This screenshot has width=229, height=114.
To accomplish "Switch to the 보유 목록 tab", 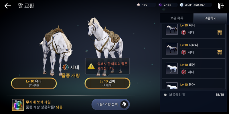I will point(177,18).
